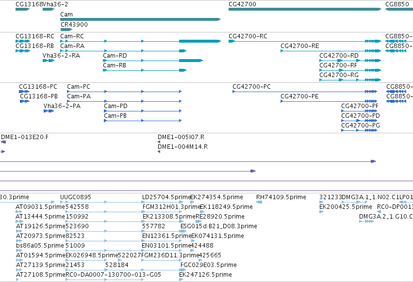413x282 pixels.
Task: Click the EK200425.5prime EST label
Action: pos(346,207)
